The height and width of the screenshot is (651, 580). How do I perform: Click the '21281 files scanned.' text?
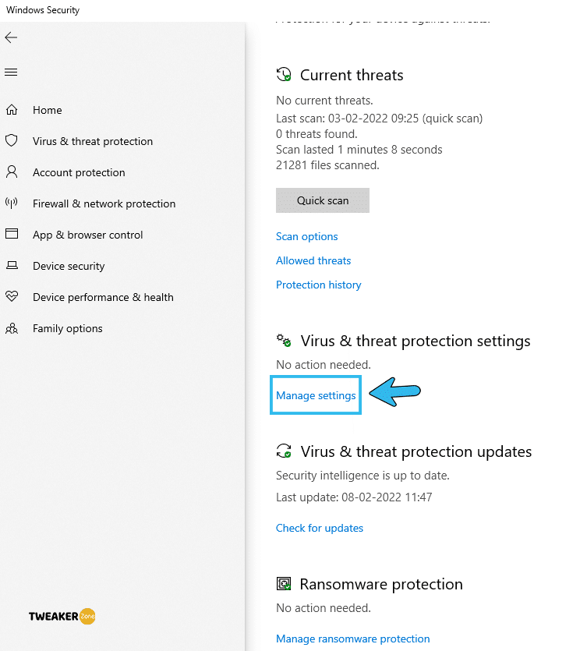coord(327,165)
